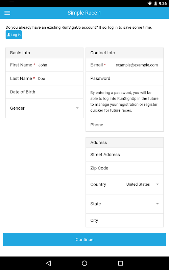This screenshot has height=270, width=169.
Task: Click the blue Continue button
Action: (x=84, y=240)
